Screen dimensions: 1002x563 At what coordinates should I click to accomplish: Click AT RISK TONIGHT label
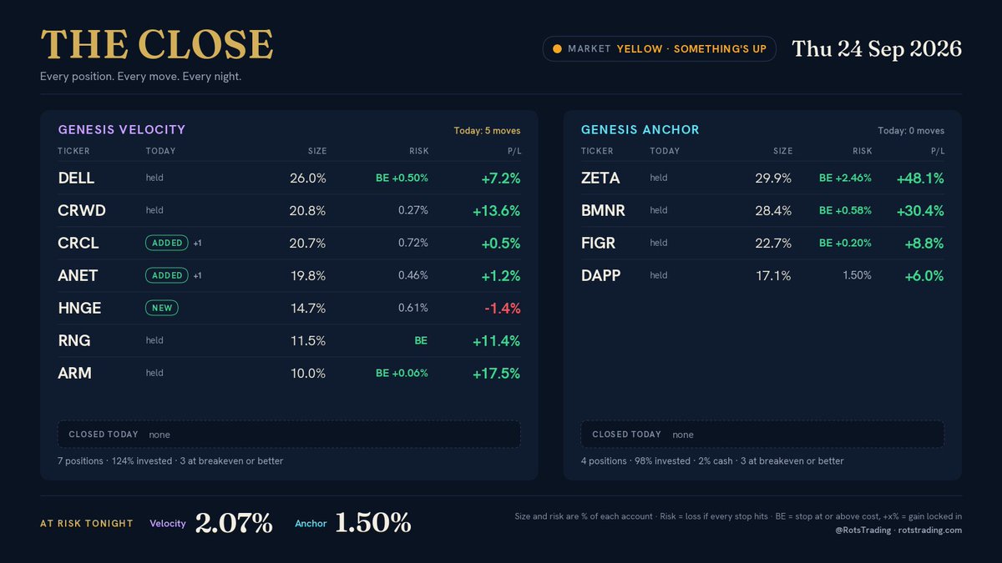pos(87,524)
